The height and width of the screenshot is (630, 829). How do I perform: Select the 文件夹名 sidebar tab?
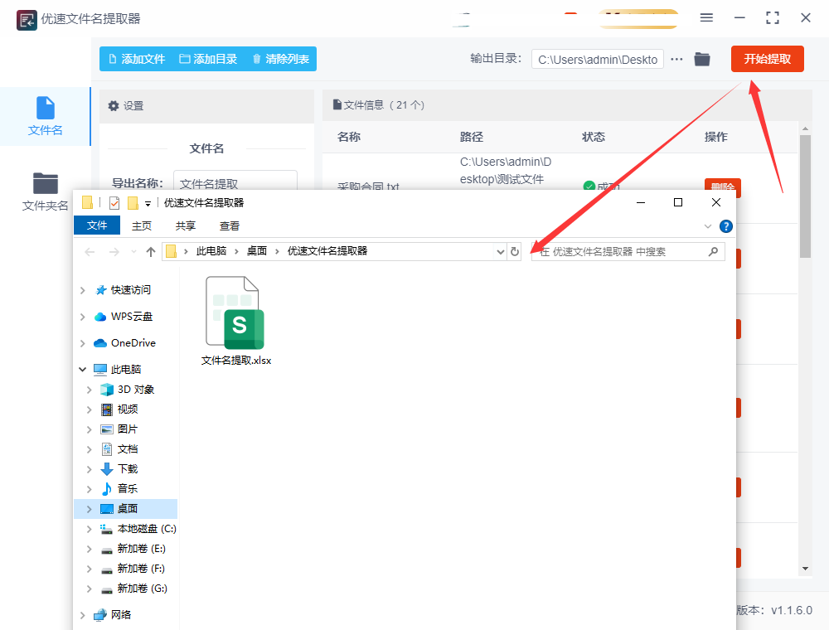pos(46,191)
